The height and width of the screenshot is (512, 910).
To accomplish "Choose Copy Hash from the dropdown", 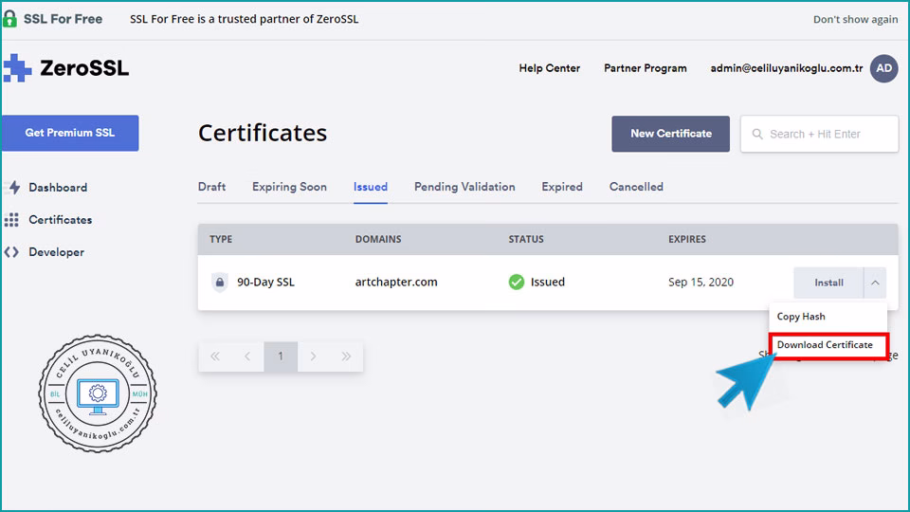I will pos(801,317).
